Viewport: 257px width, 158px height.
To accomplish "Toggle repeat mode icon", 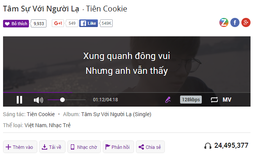I will tap(214, 100).
